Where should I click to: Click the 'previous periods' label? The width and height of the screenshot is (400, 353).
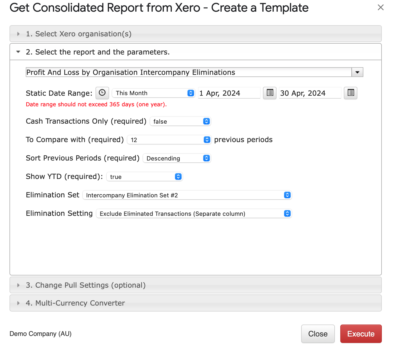(x=243, y=140)
